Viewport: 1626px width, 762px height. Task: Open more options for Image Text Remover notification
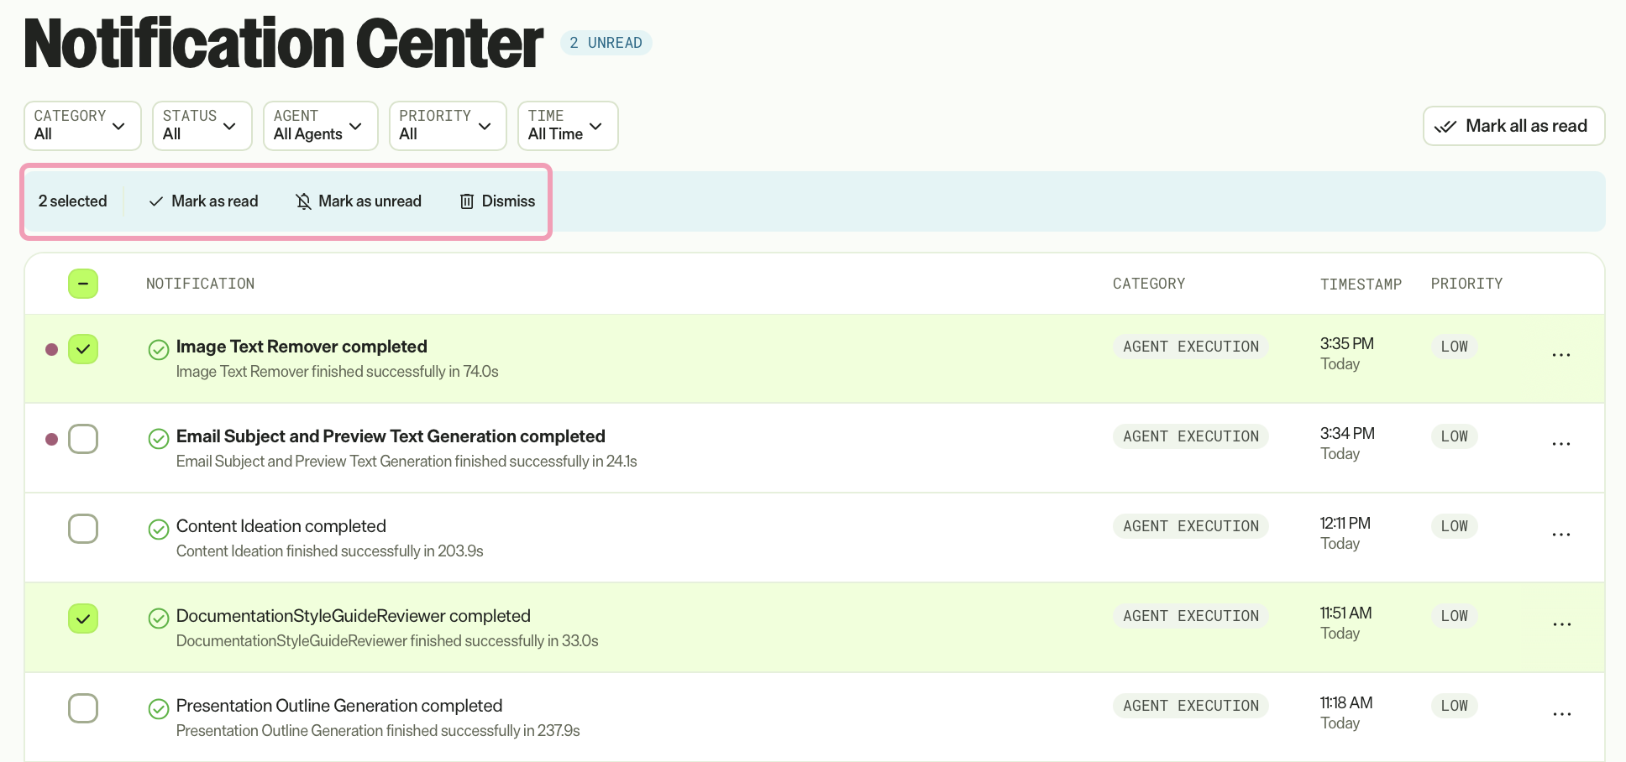click(1561, 355)
